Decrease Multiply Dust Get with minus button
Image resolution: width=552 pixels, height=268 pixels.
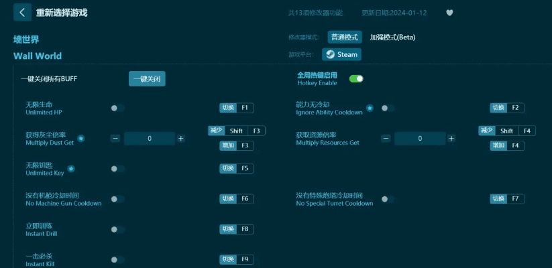[115, 139]
